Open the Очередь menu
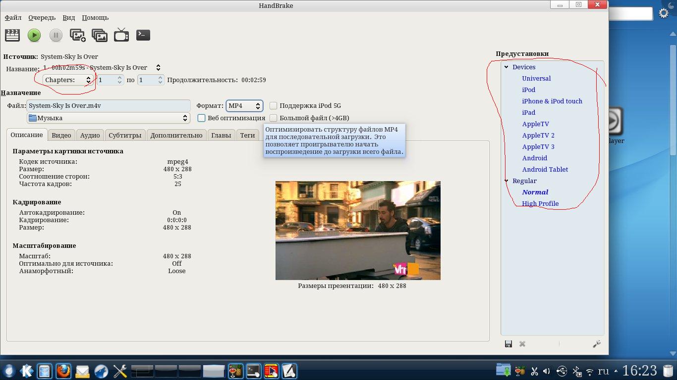The width and height of the screenshot is (677, 380). pos(42,17)
